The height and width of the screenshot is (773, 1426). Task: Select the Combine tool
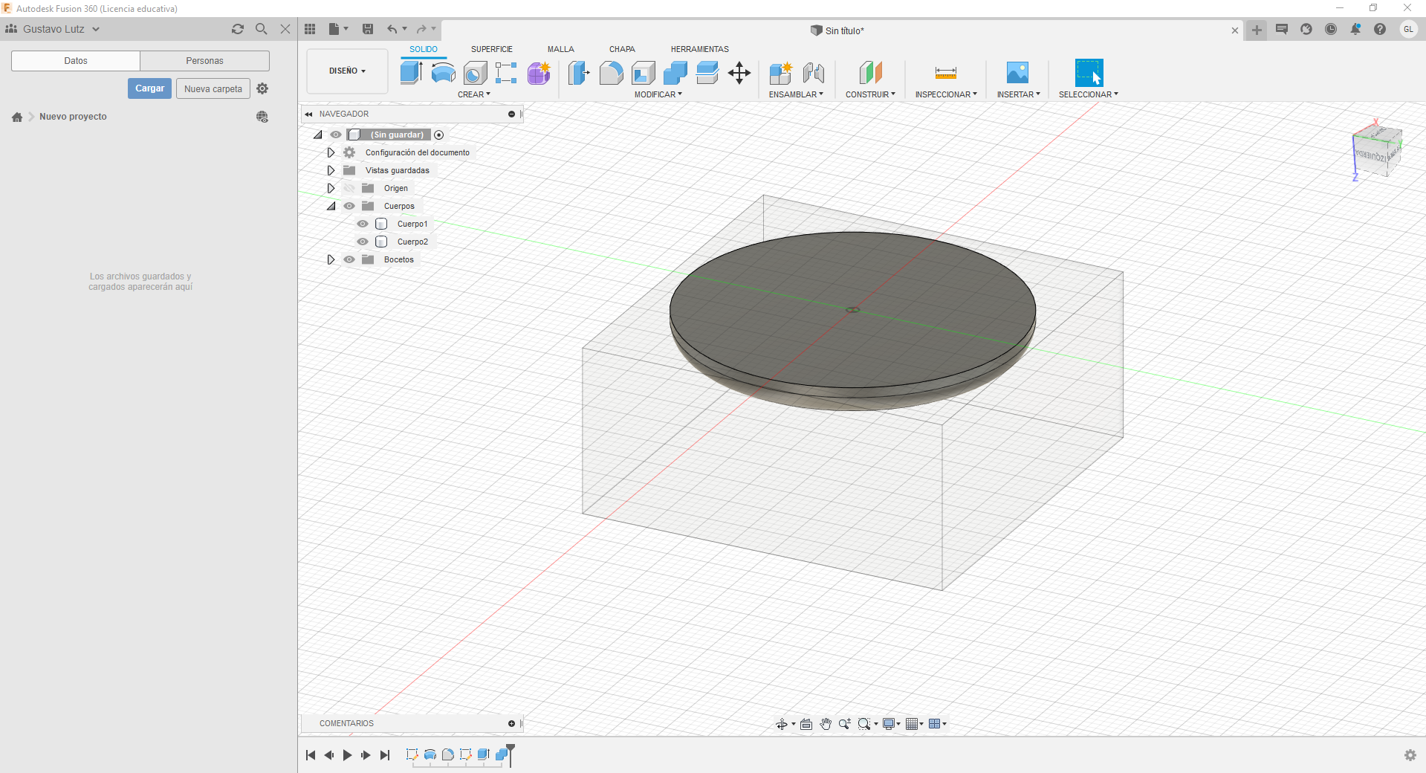click(675, 73)
